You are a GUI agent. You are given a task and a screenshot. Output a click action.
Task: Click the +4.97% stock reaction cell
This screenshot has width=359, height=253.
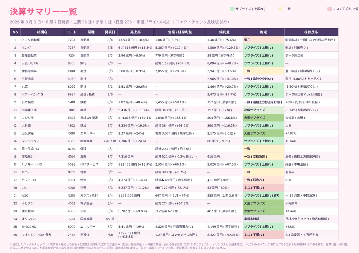(x=311, y=133)
